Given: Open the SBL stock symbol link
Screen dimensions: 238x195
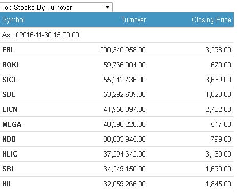Looking at the screenshot, I should click(9, 94).
